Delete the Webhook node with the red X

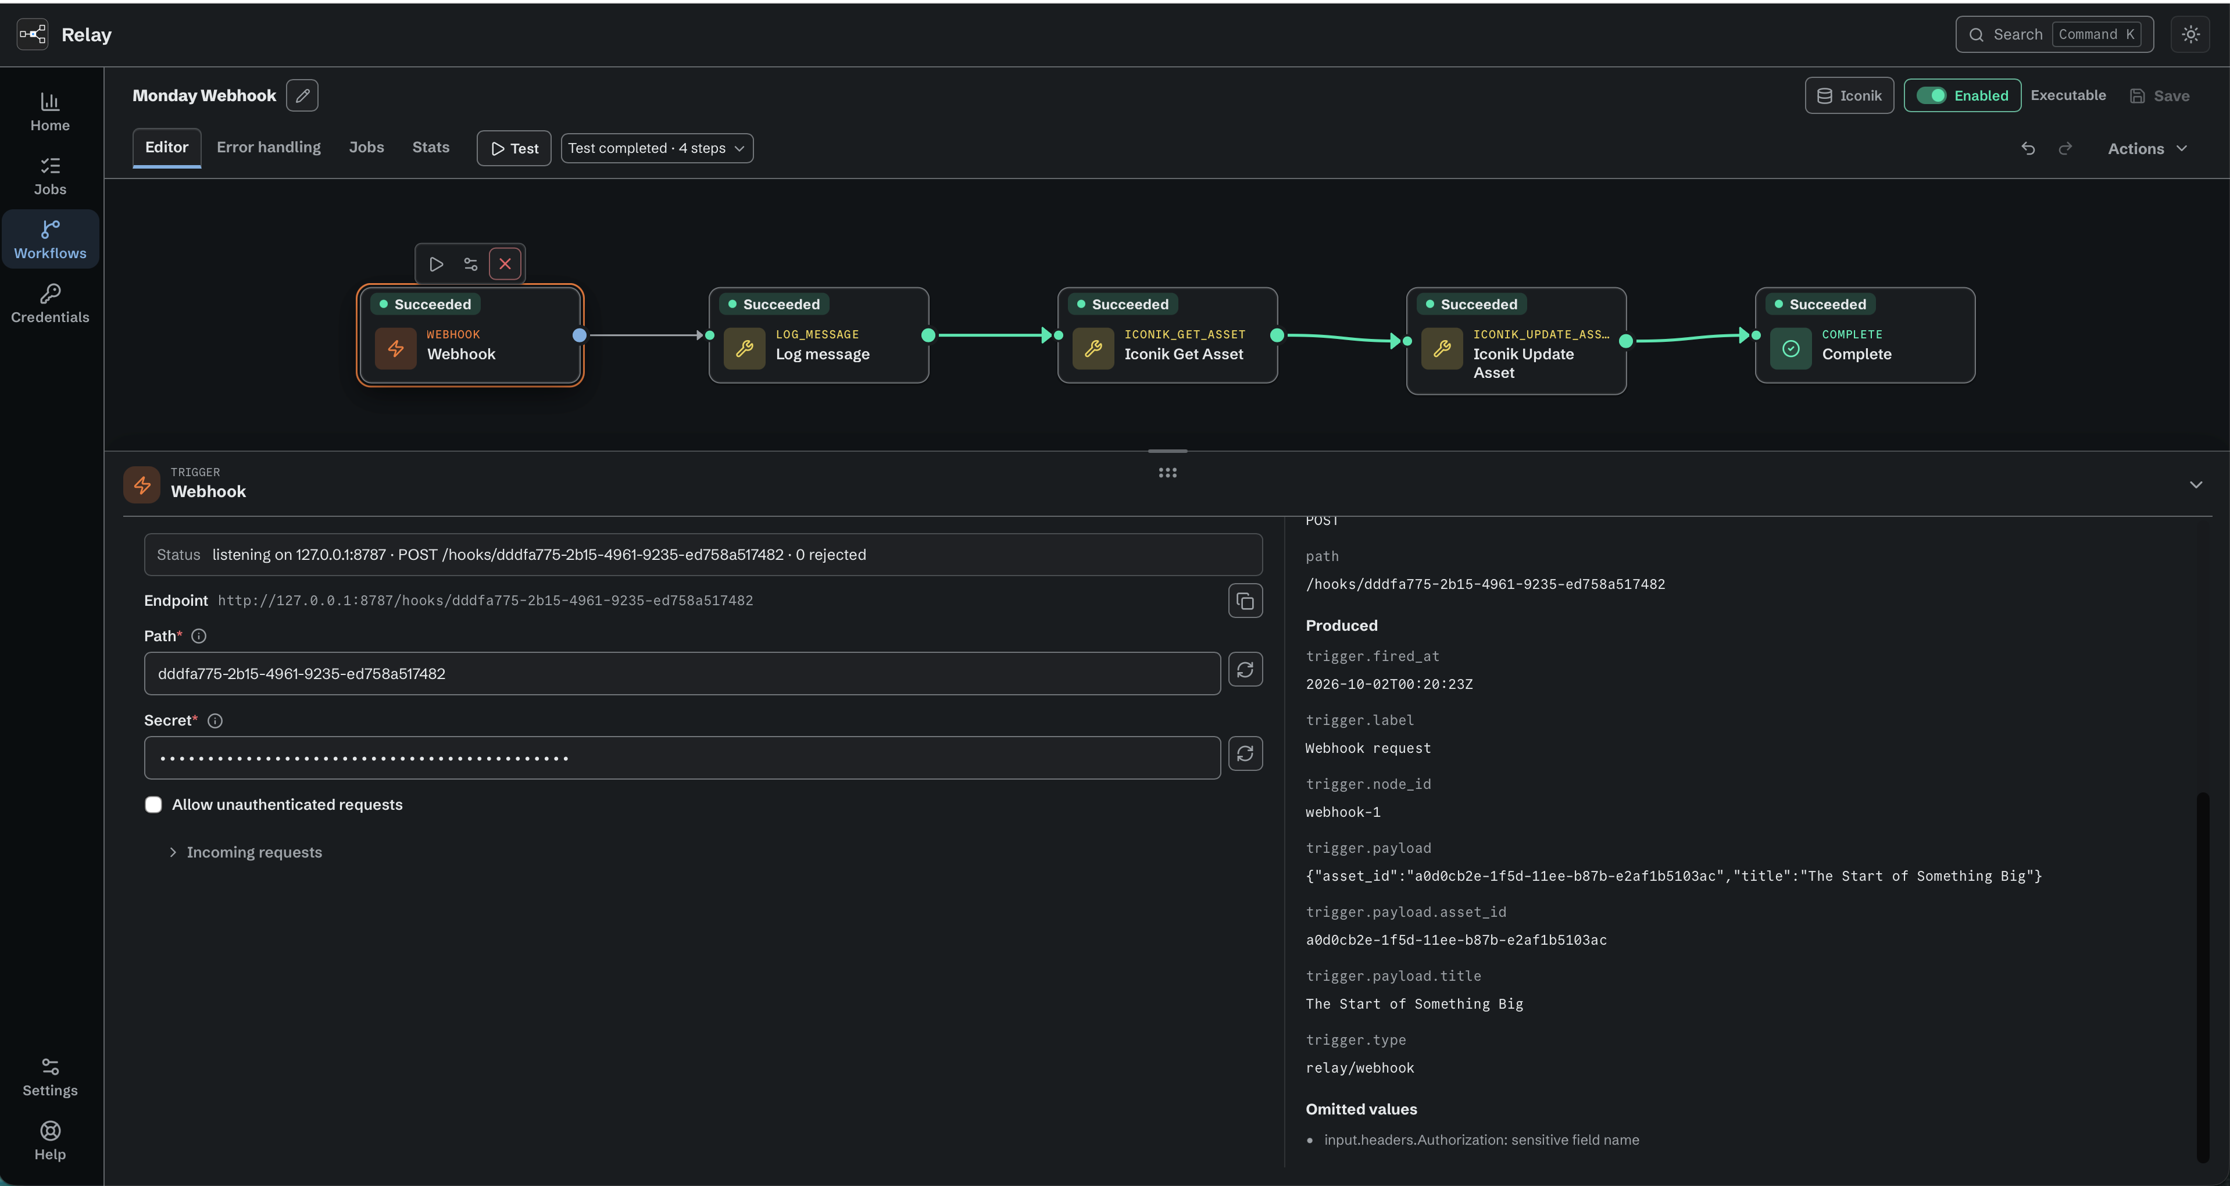tap(506, 264)
